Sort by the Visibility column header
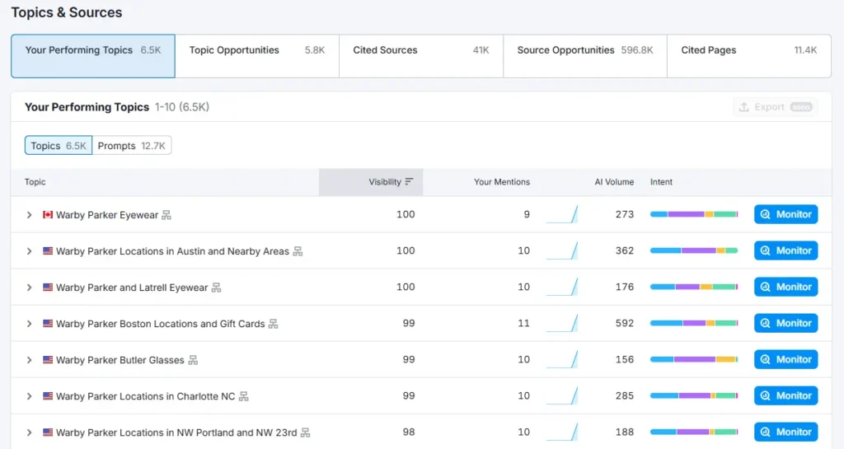The image size is (844, 449). (x=371, y=182)
